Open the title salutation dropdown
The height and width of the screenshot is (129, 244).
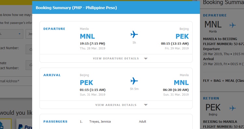11,34
